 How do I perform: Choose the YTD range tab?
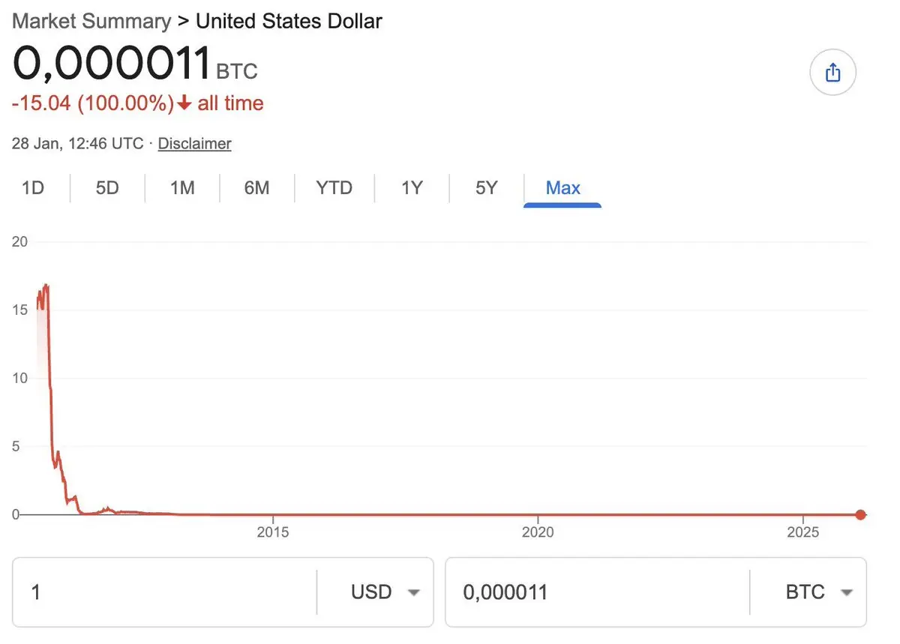click(x=334, y=187)
